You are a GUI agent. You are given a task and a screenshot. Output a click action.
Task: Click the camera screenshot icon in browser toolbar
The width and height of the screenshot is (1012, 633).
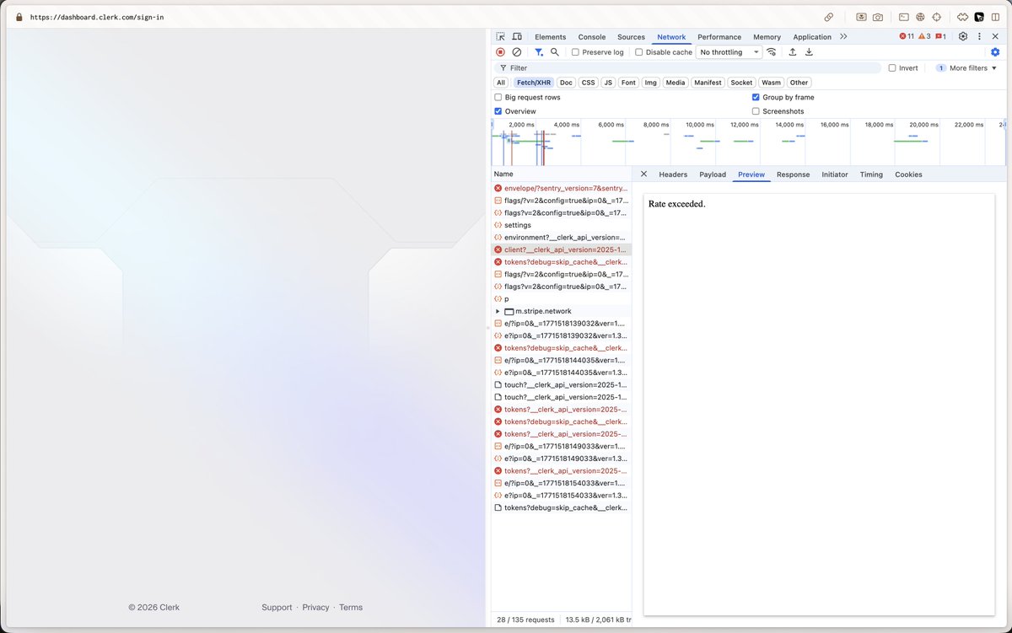(878, 17)
